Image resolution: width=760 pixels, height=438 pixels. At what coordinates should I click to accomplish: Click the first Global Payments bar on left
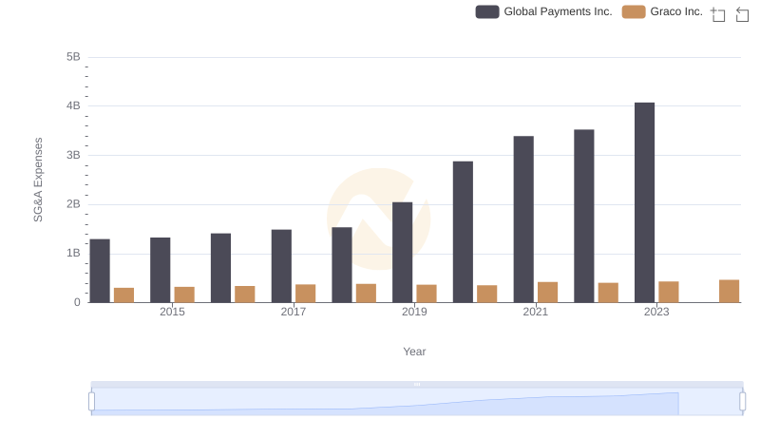click(x=100, y=271)
